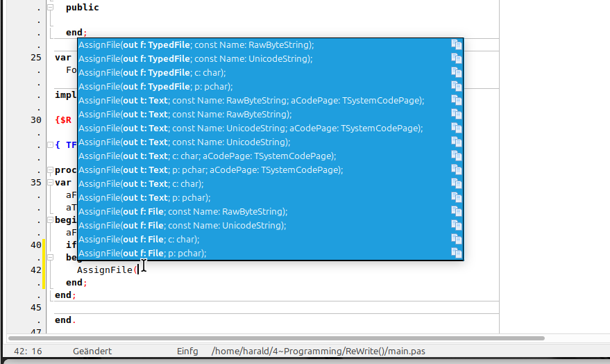Copy hint 'out f: File; p: pchar'
Image resolution: width=610 pixels, height=364 pixels.
[457, 254]
